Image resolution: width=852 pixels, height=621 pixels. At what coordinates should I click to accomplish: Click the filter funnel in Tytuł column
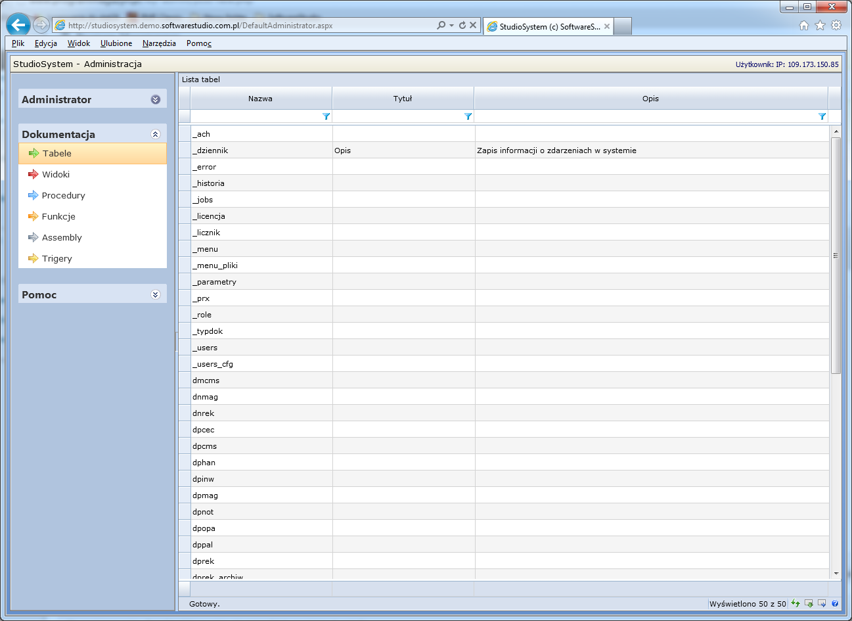tap(468, 116)
